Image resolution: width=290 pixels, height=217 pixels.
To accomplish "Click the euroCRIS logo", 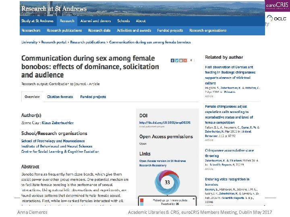I will [277, 6].
